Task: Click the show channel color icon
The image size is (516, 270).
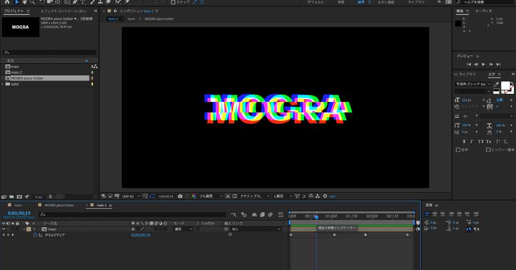Action: [194, 196]
